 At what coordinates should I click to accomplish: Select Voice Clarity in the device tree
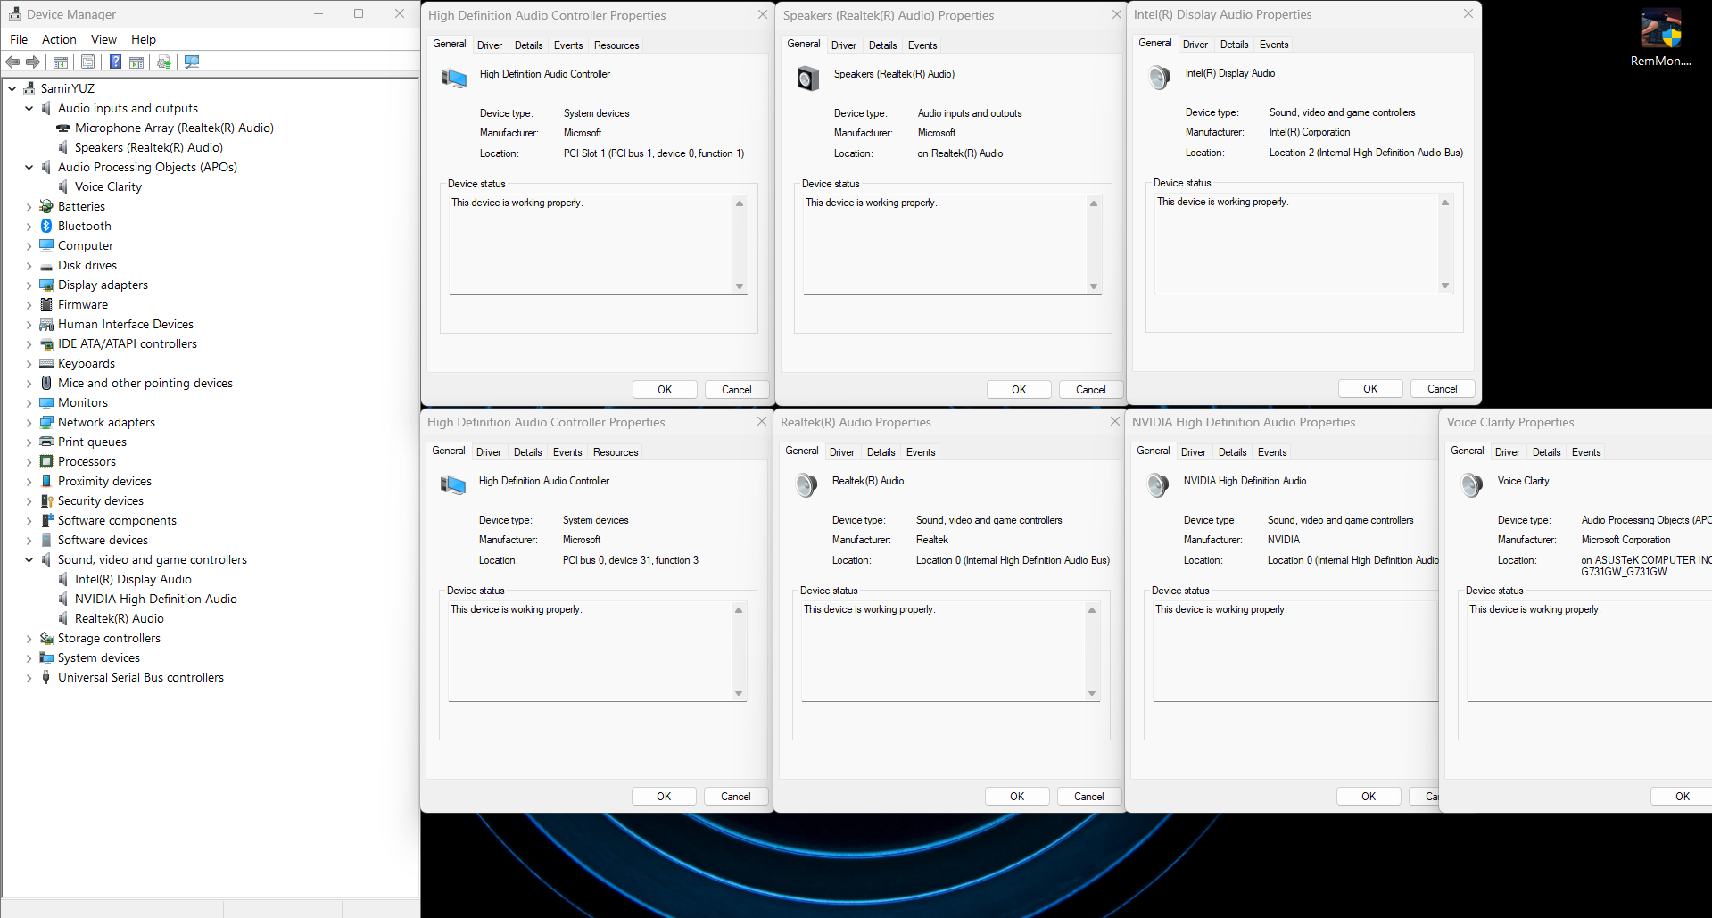[108, 186]
